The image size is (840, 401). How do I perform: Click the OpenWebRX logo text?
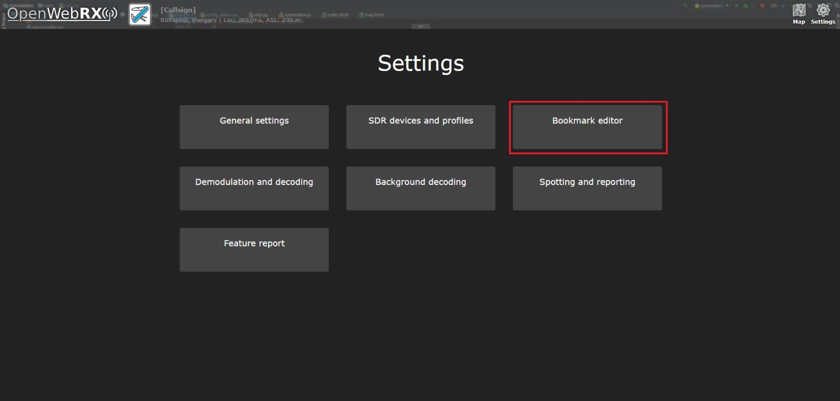[x=54, y=13]
